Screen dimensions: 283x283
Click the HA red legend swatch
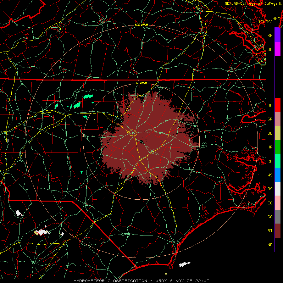click(278, 105)
